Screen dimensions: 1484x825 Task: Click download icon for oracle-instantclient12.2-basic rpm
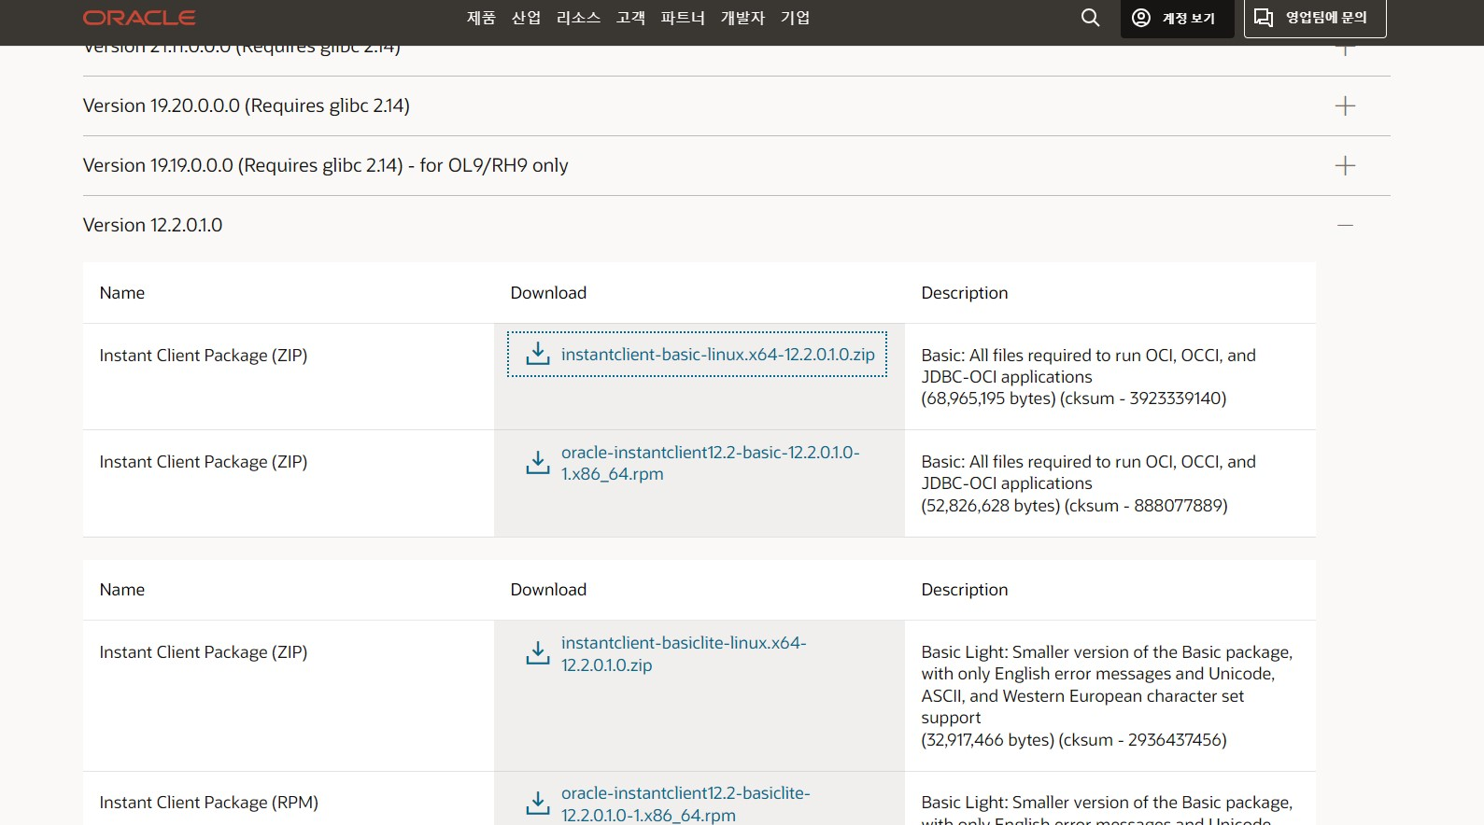[x=538, y=463]
